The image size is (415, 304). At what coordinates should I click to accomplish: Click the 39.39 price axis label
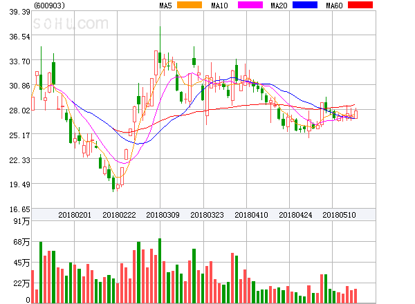(19, 12)
